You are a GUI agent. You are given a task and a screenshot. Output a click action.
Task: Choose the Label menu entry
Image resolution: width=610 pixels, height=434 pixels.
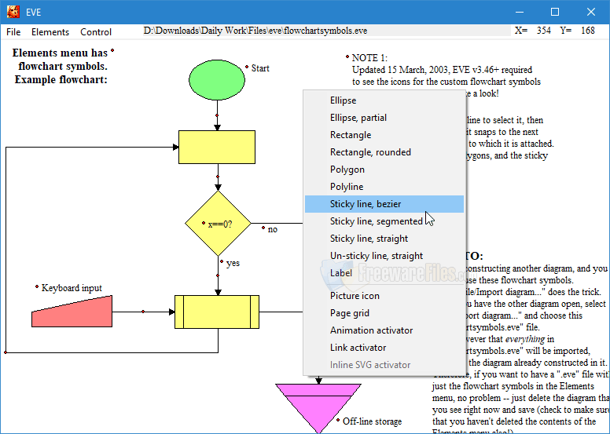(384, 273)
